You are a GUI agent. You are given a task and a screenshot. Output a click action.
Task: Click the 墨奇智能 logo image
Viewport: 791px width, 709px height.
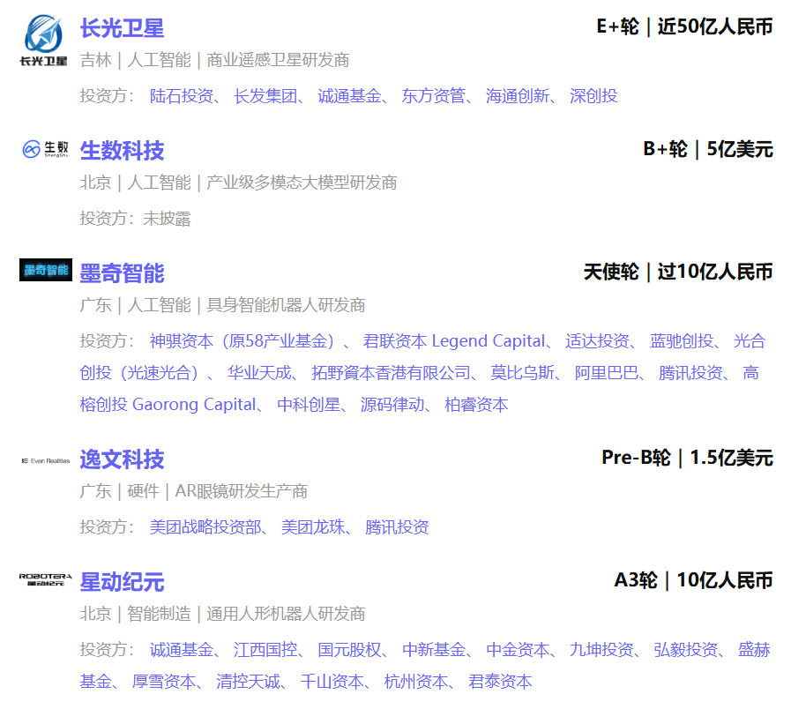pyautogui.click(x=45, y=270)
